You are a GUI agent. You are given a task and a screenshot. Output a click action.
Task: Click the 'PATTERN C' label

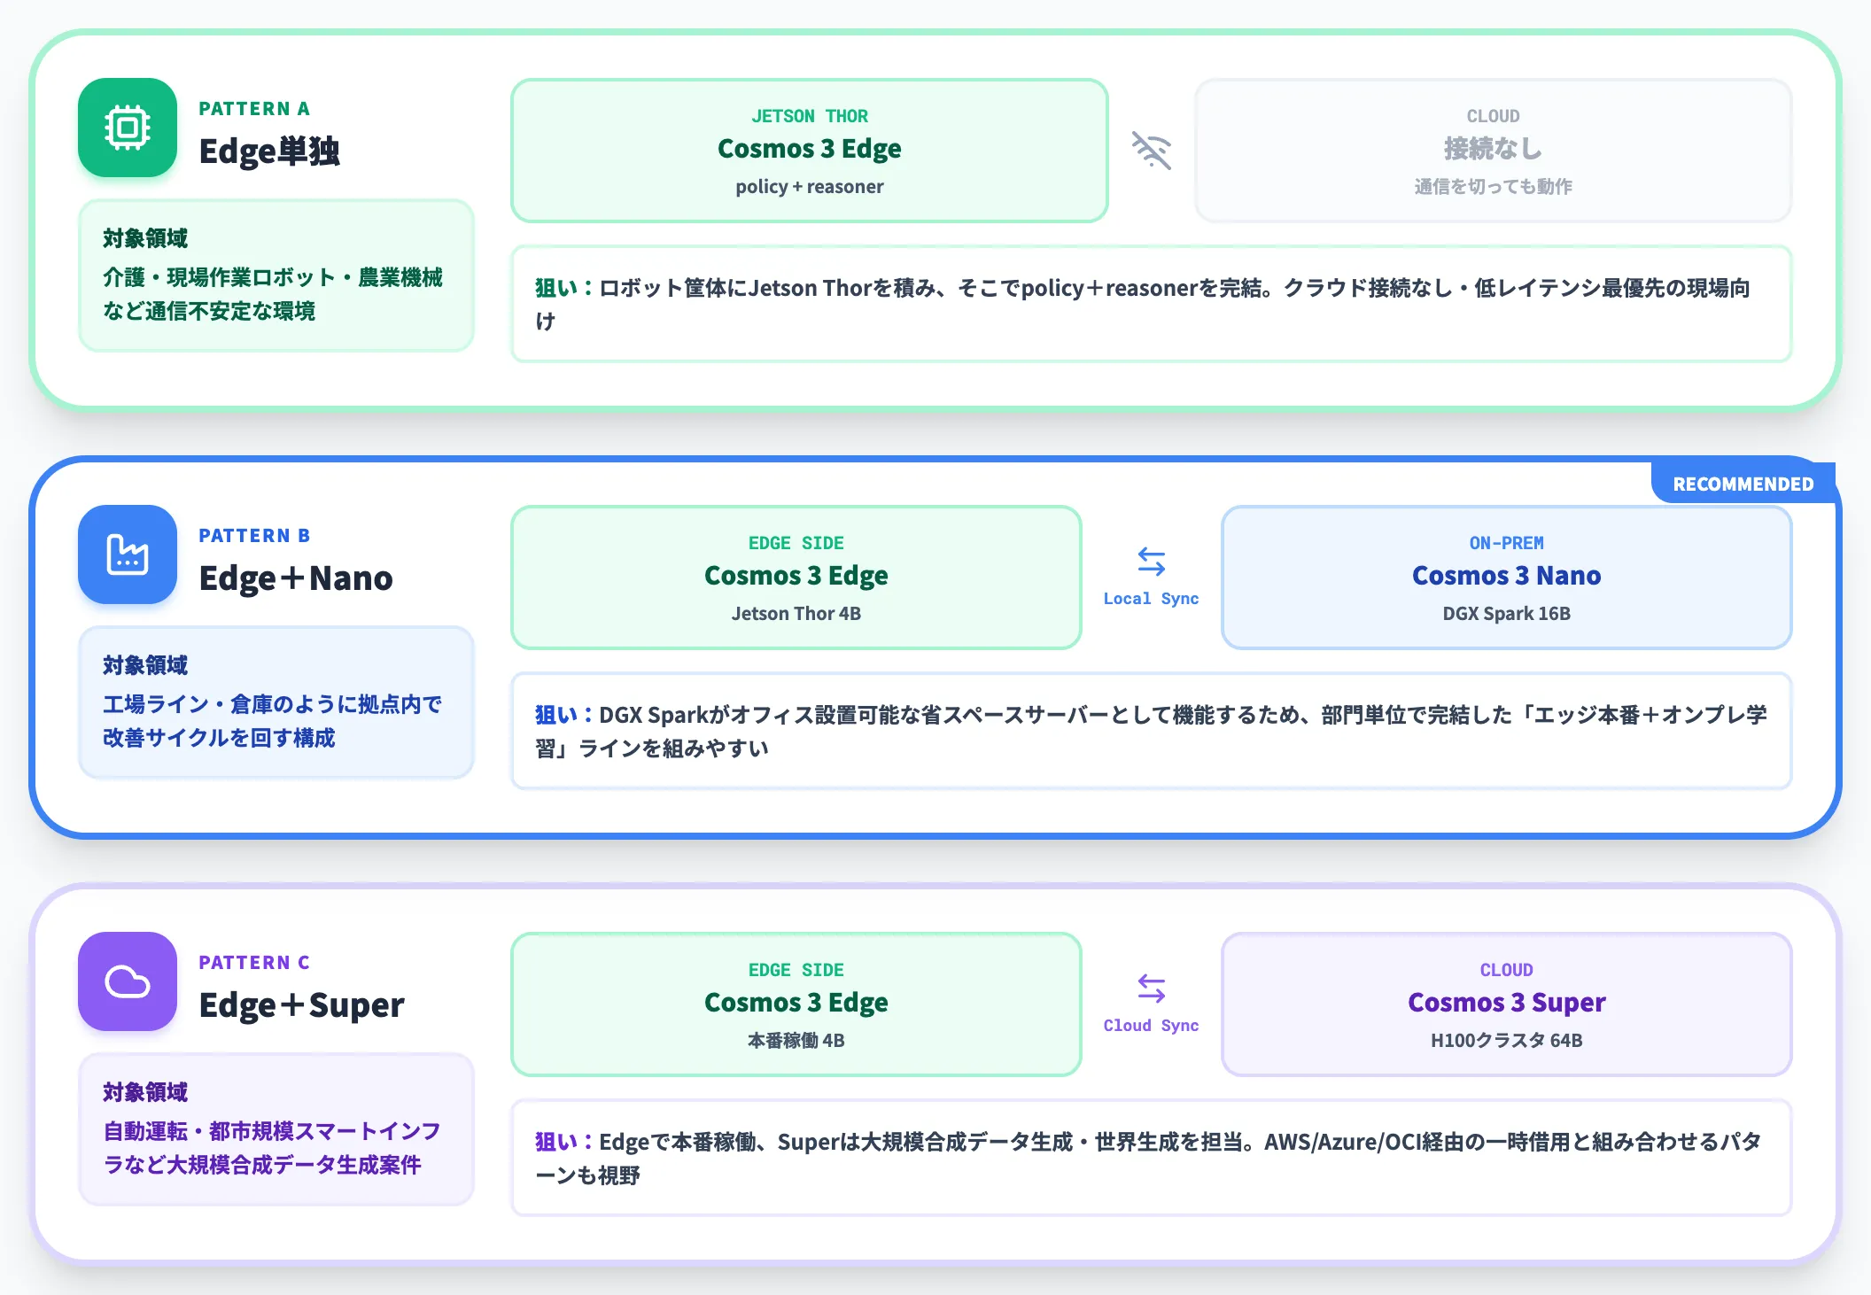click(x=254, y=963)
